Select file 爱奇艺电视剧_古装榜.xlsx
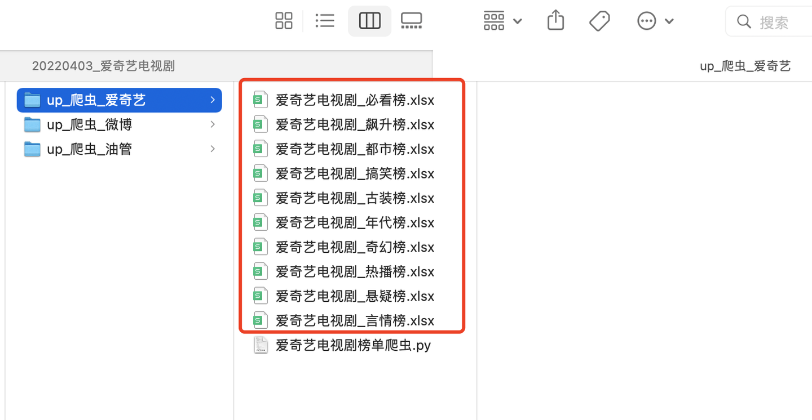Image resolution: width=812 pixels, height=420 pixels. pyautogui.click(x=355, y=198)
